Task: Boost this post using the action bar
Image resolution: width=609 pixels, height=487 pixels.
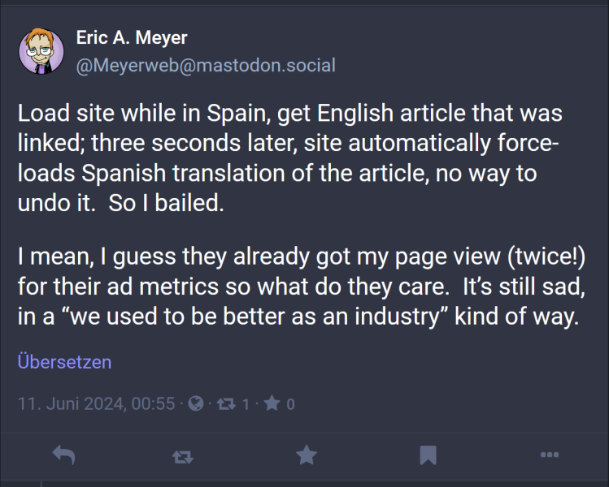Action: click(x=183, y=456)
